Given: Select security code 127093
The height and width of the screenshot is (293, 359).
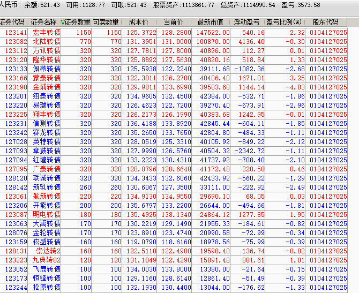Looking at the screenshot, I should point(16,151).
